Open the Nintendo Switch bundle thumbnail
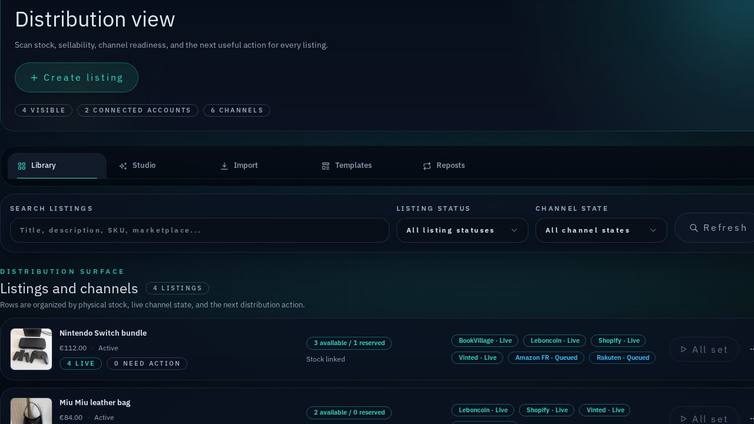 [31, 349]
